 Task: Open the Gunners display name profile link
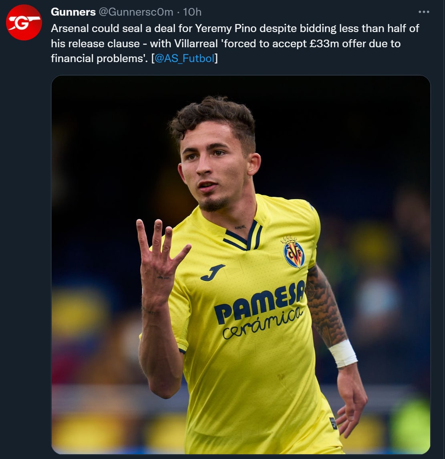pos(73,12)
